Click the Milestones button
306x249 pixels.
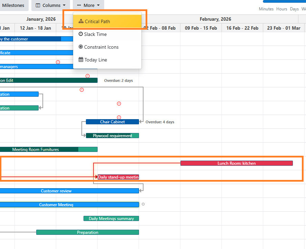pyautogui.click(x=13, y=5)
